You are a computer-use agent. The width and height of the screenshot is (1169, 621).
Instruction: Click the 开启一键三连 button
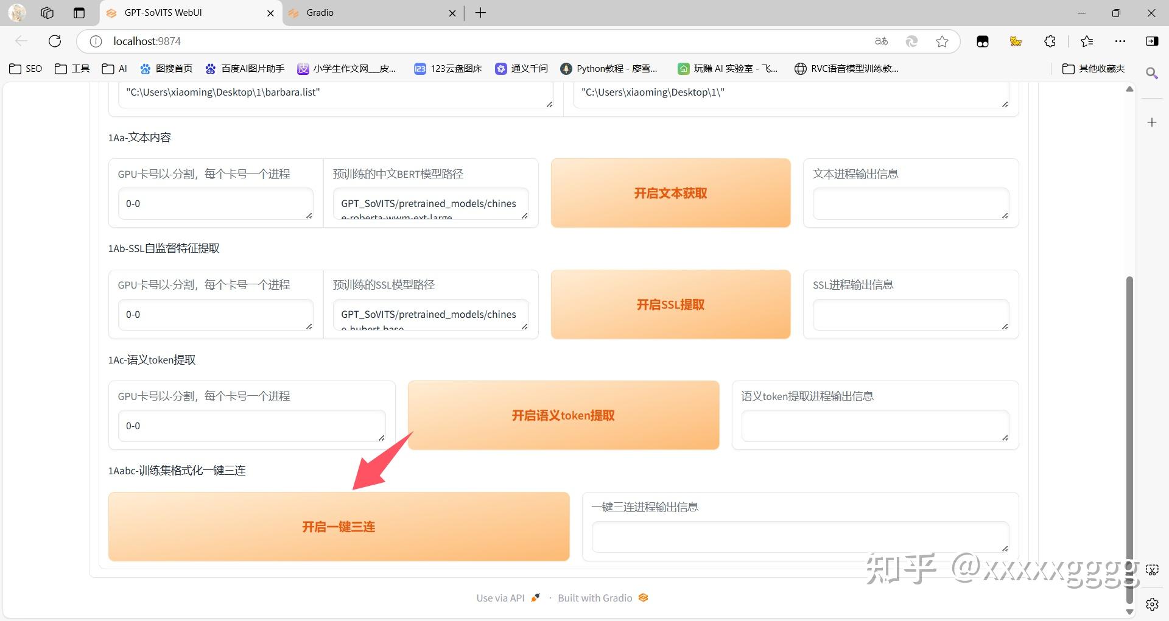tap(339, 527)
